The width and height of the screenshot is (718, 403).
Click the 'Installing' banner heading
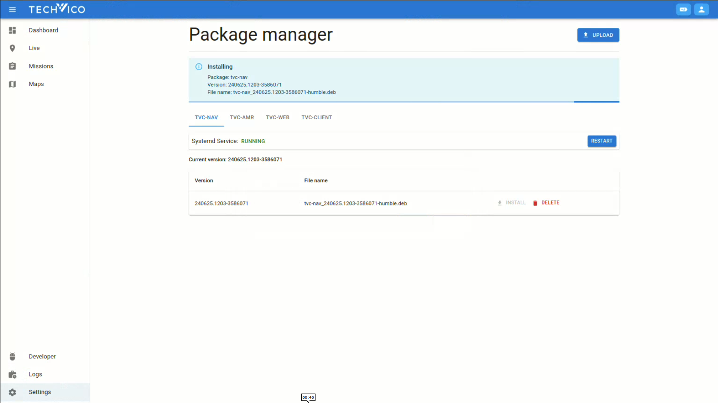click(x=220, y=66)
